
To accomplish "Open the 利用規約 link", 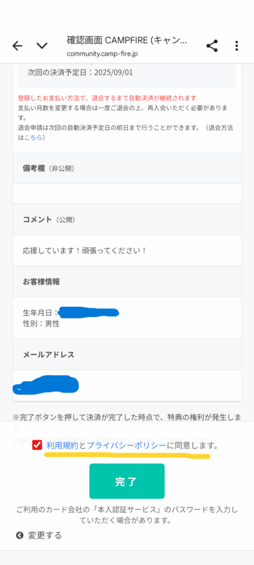I will click(x=62, y=445).
